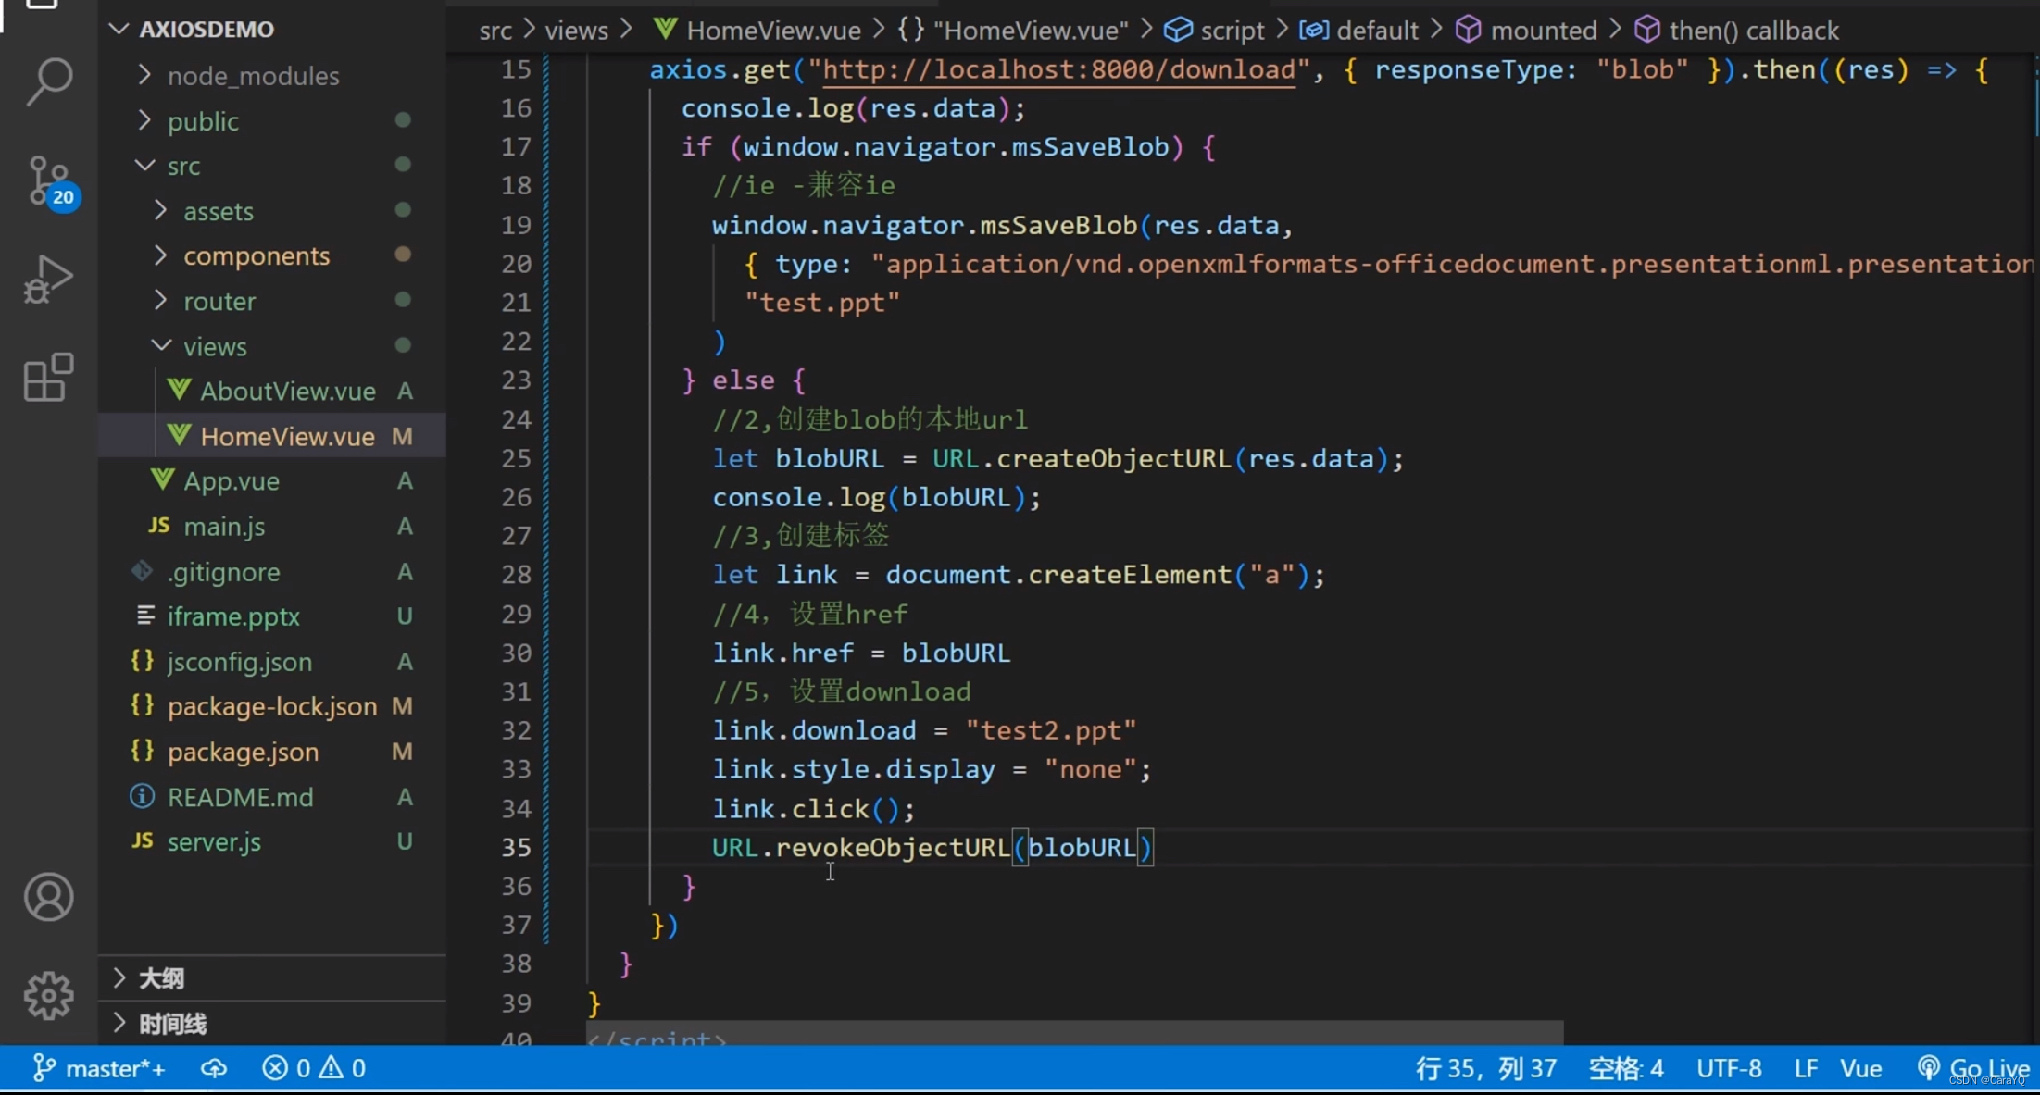This screenshot has width=2040, height=1095.
Task: Change line ending LF setting
Action: 1806,1069
